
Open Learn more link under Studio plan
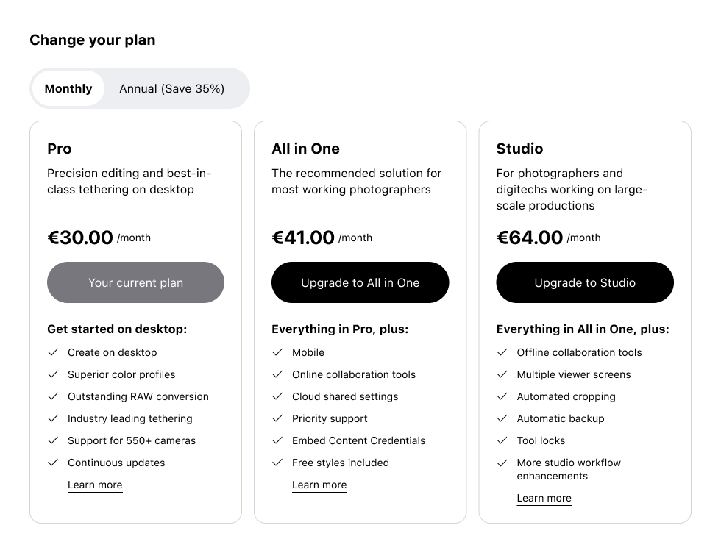[x=544, y=499]
